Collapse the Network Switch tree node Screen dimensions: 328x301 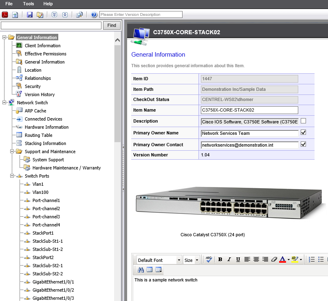pyautogui.click(x=3, y=102)
